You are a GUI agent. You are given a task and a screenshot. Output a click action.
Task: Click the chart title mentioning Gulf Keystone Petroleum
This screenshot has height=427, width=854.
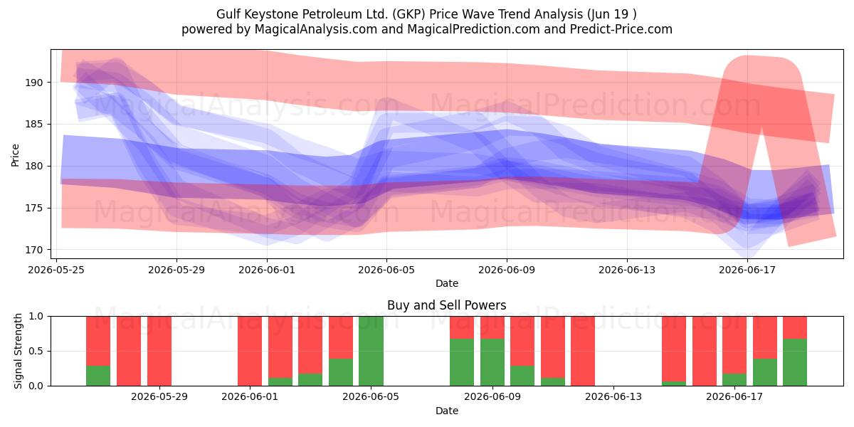[x=427, y=14]
